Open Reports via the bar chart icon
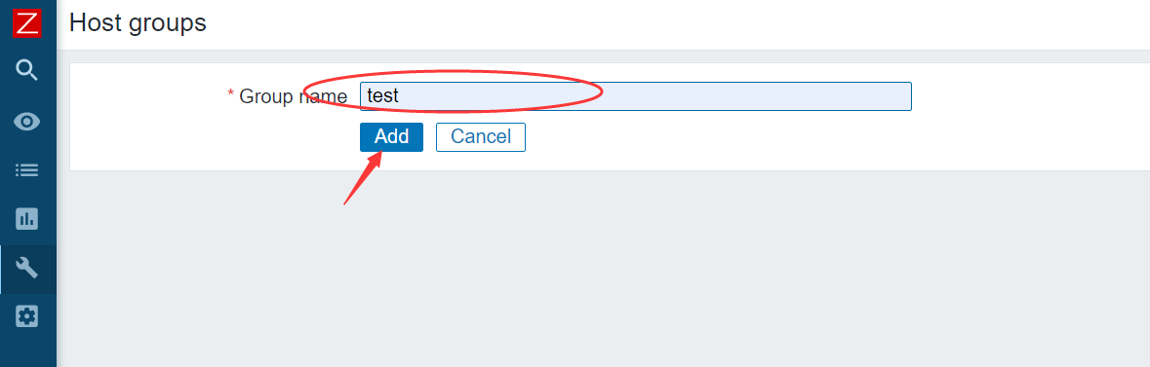 tap(27, 218)
